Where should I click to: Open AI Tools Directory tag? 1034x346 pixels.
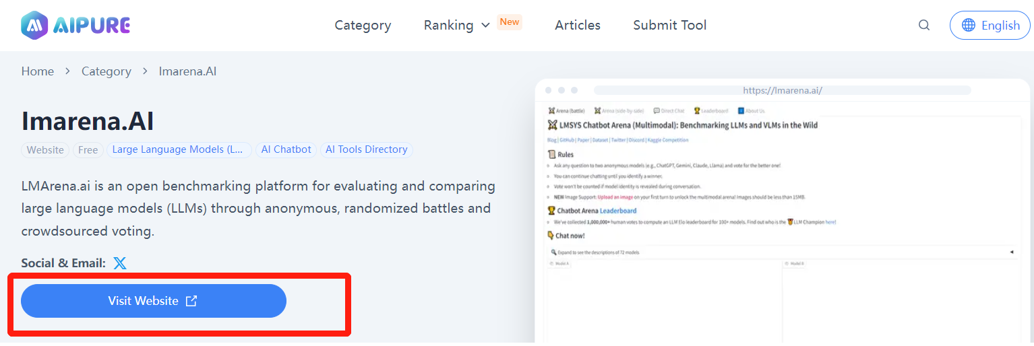367,150
